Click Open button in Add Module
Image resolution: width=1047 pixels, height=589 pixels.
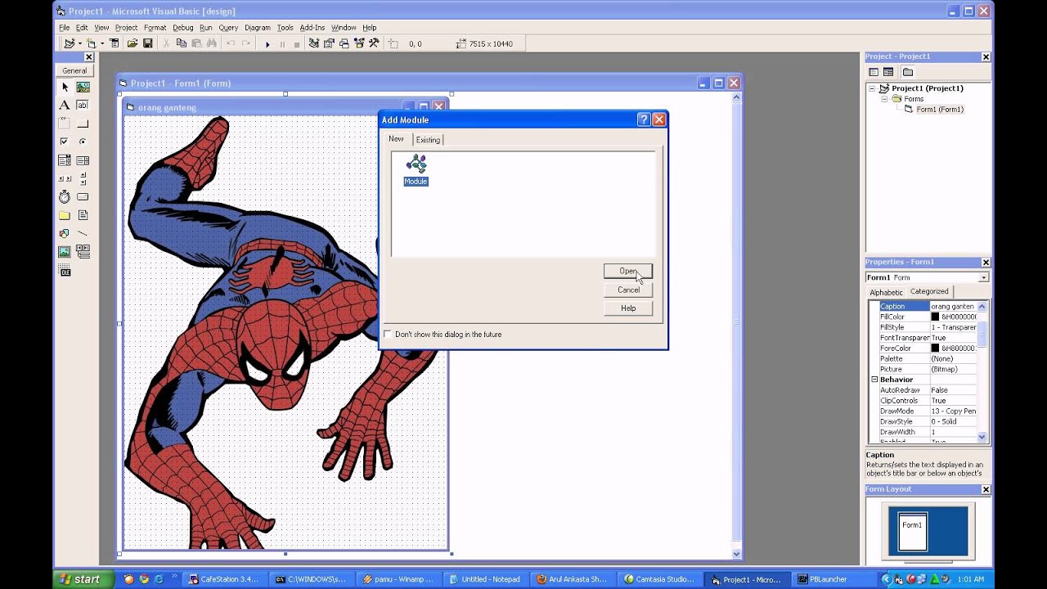(x=628, y=272)
